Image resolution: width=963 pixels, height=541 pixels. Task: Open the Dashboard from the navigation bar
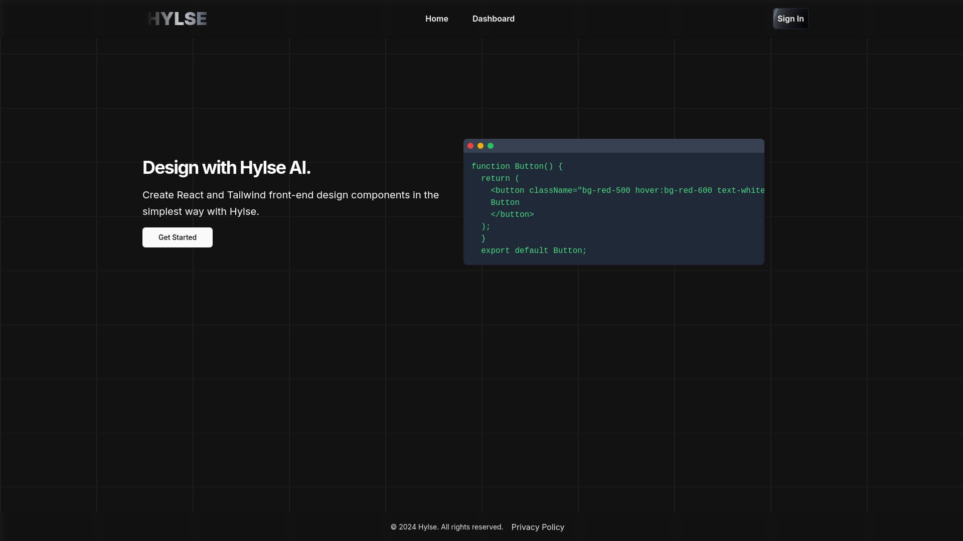493,19
